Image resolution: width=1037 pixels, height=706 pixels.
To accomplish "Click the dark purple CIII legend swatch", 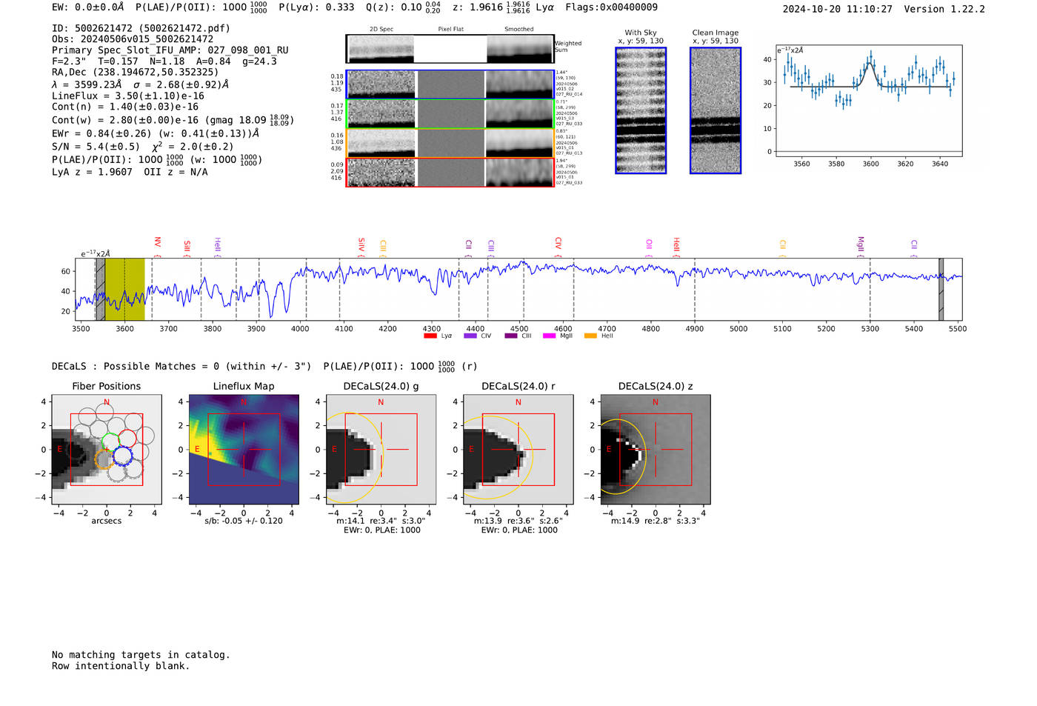I will click(x=511, y=336).
